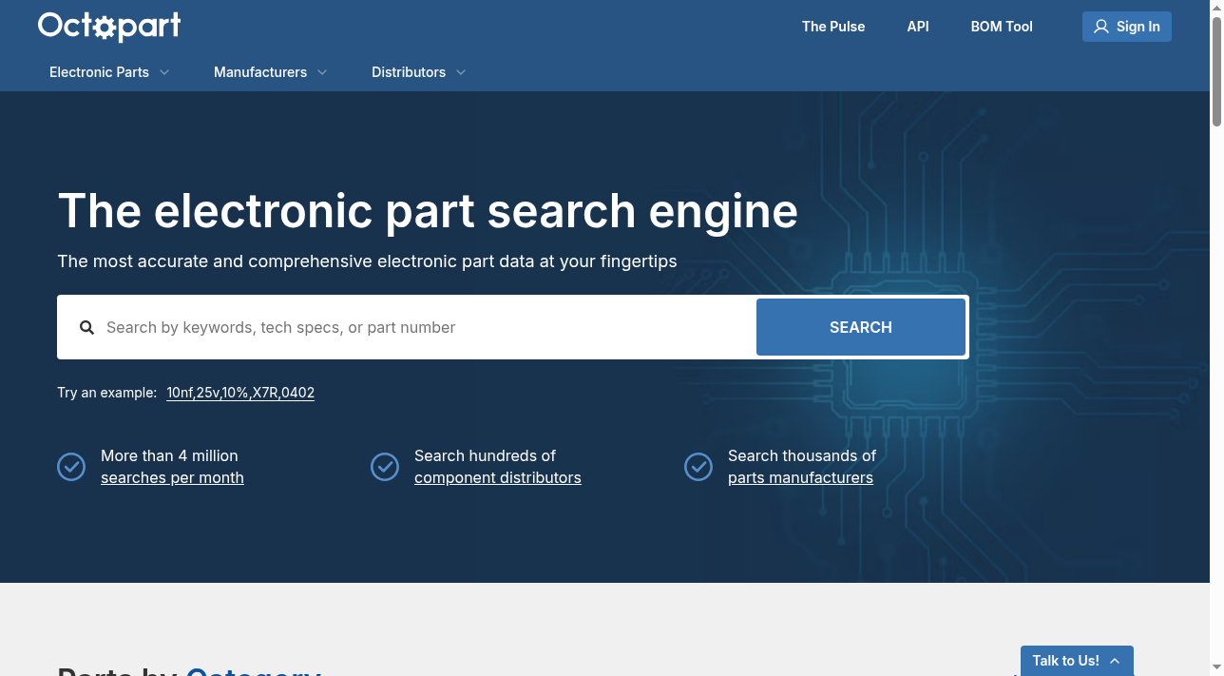Focus the part number search field

tap(426, 327)
